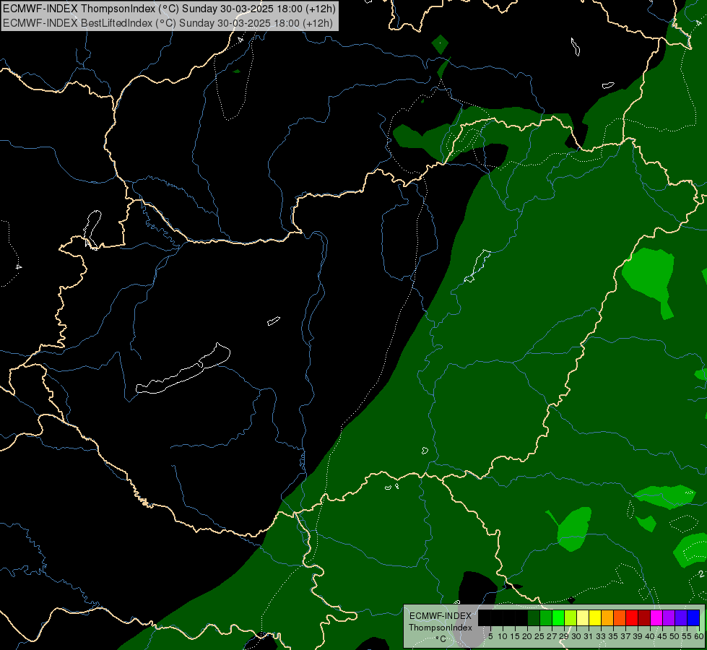Click the legend scale value '39'
This screenshot has height=650, width=707.
pos(638,636)
